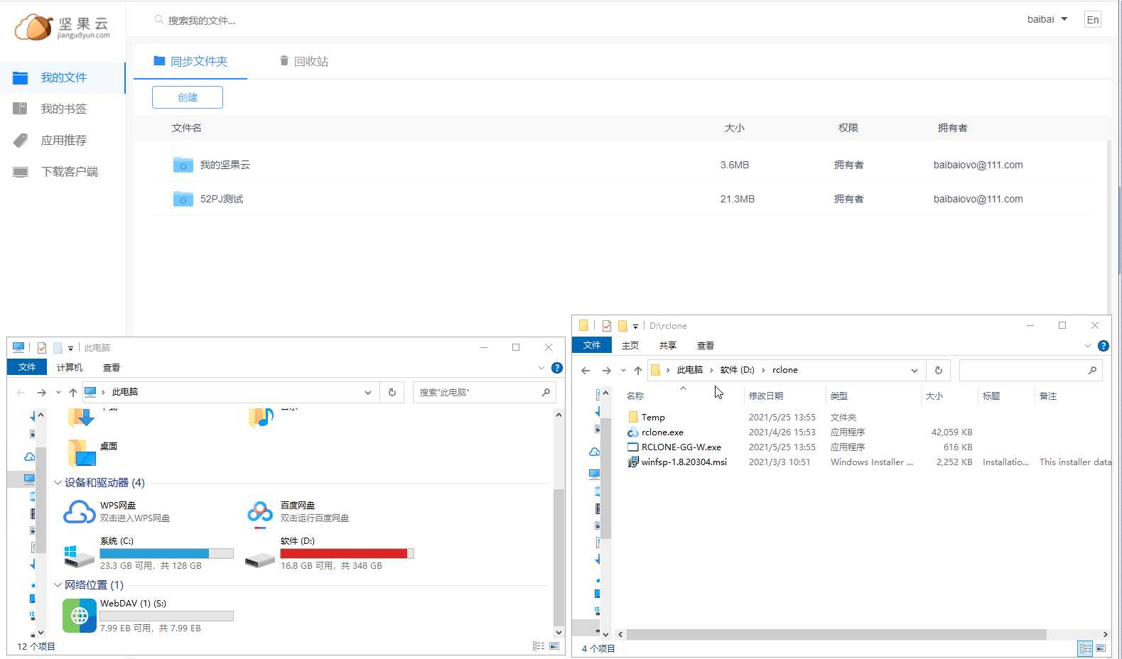The image size is (1122, 659).
Task: Open the 百度网盘 drive icon
Action: (260, 512)
